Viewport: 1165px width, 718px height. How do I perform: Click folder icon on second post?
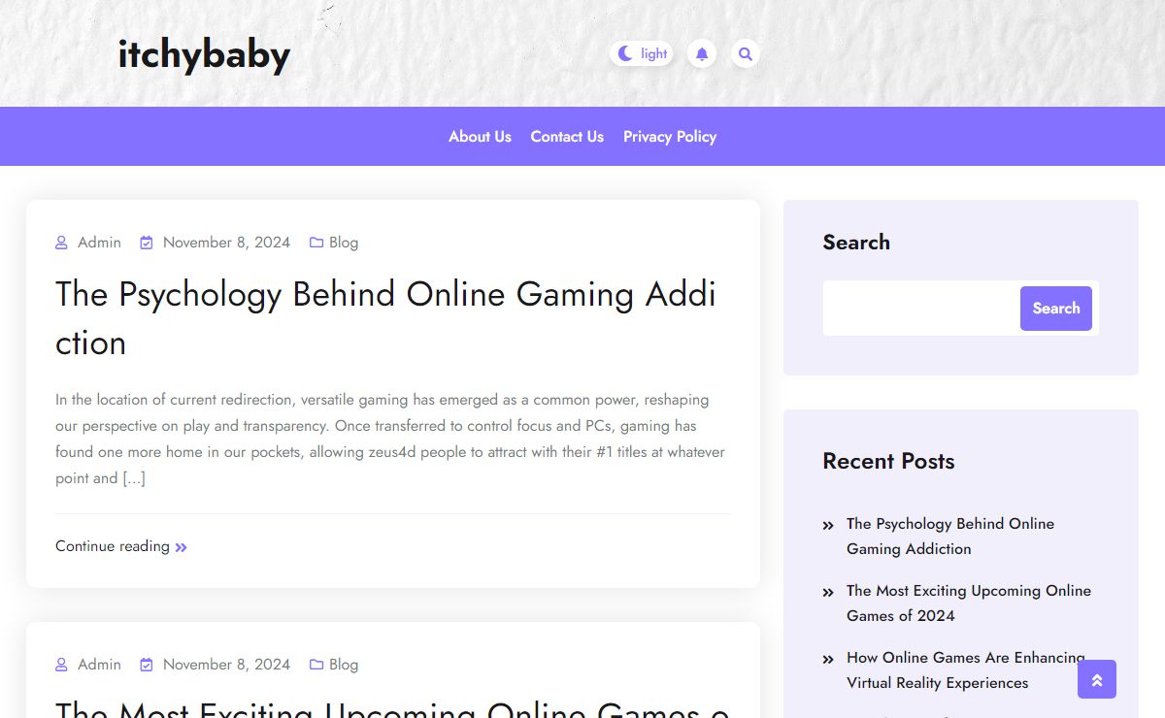(316, 665)
